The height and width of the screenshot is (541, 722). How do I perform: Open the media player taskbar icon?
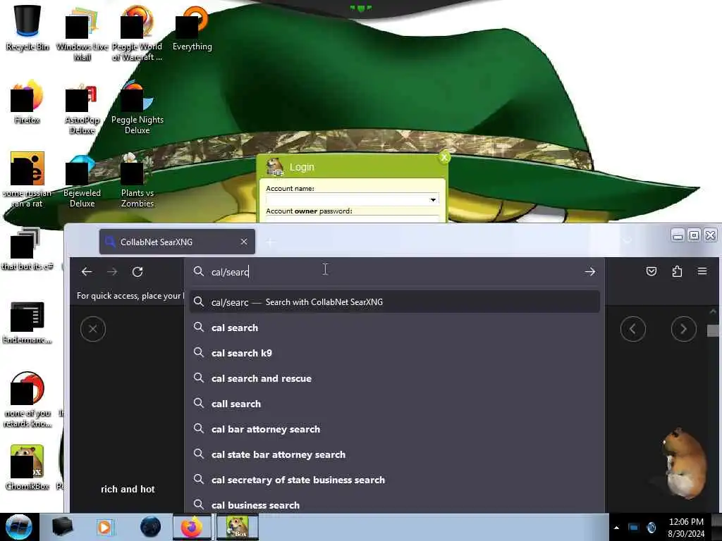coord(104,527)
